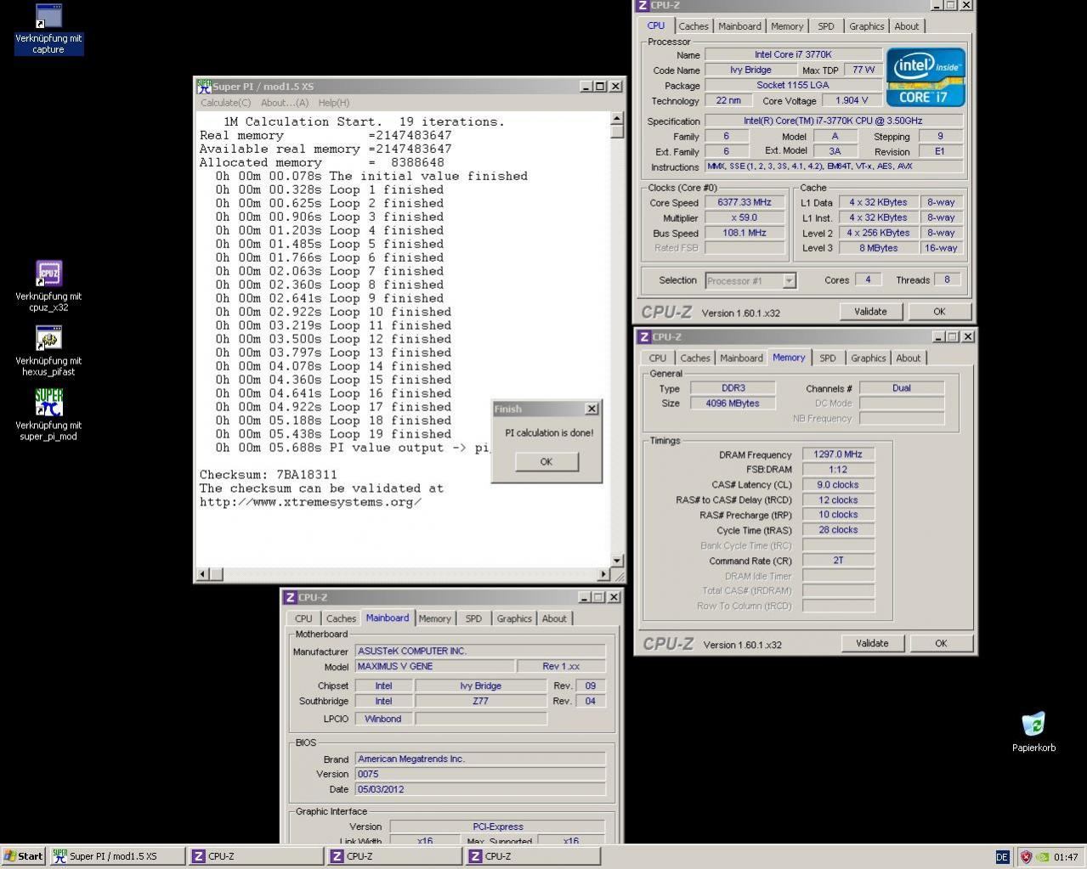1087x869 pixels.
Task: Click the DE language indicator in tray
Action: point(1001,857)
